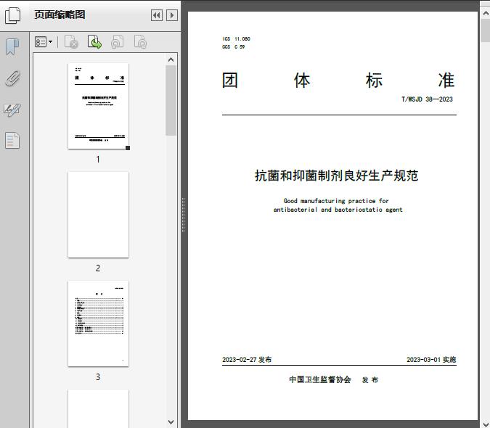Jump to the page 3 contents thumbnail
This screenshot has height=428, width=490.
(x=98, y=324)
